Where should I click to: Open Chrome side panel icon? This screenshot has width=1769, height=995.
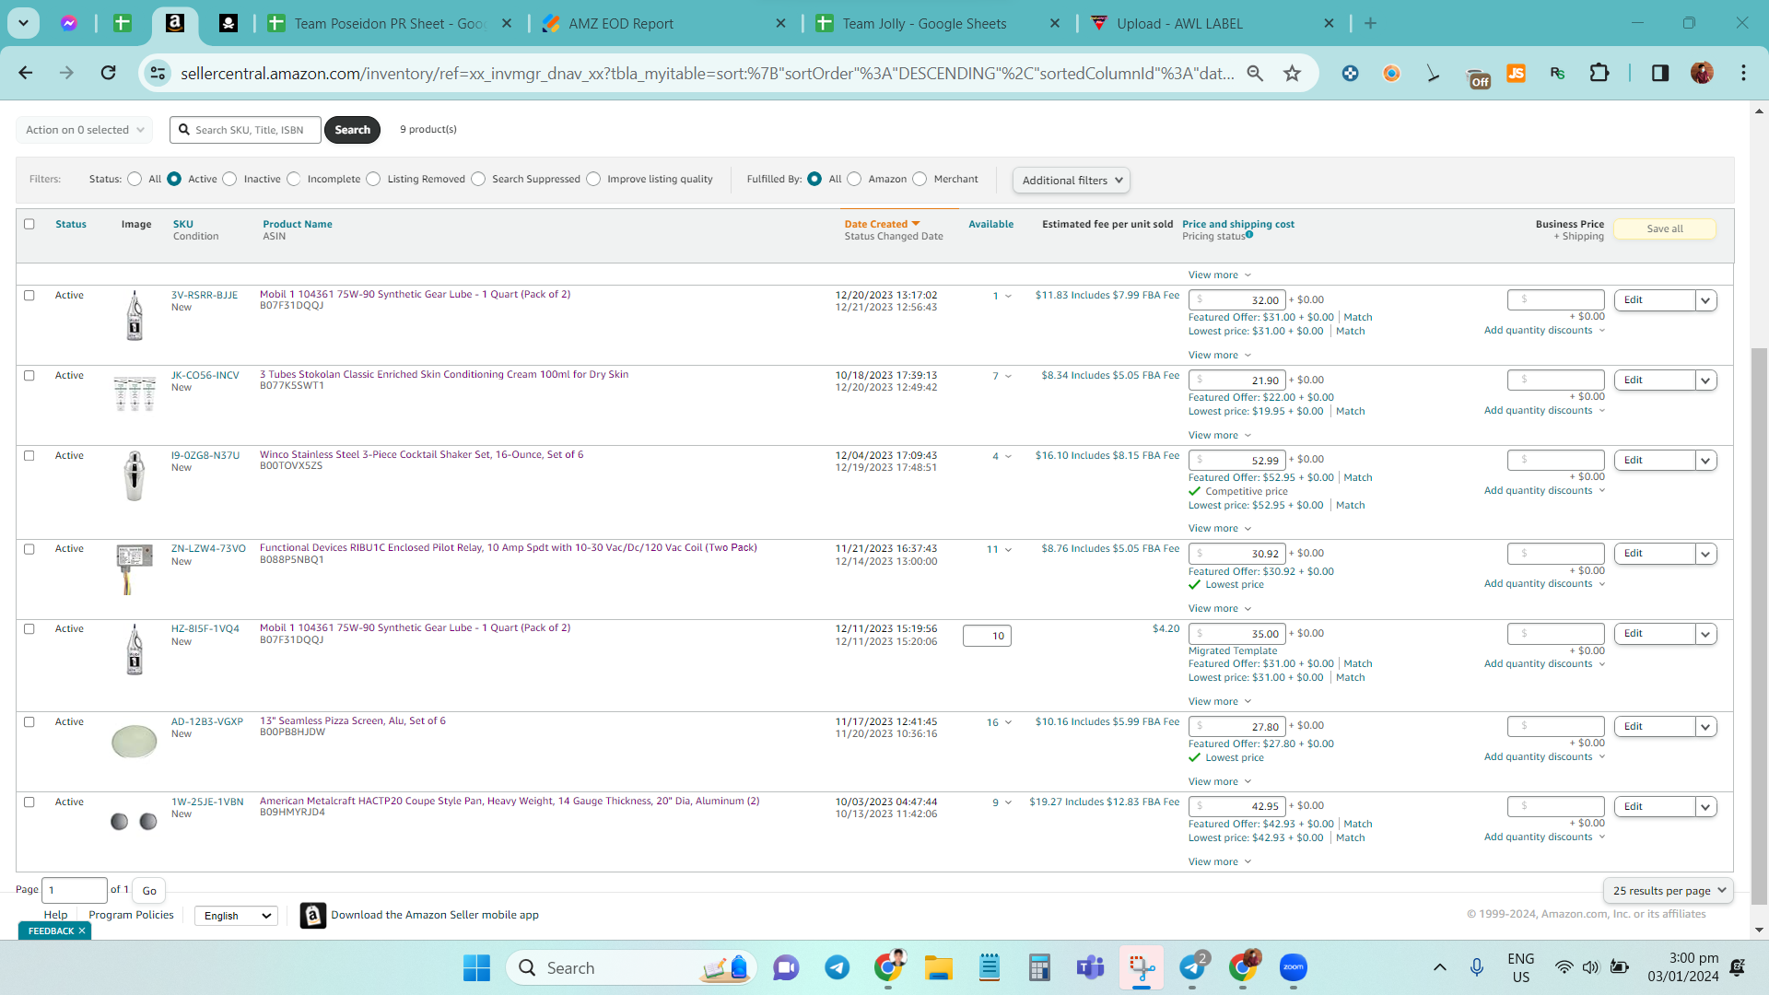coord(1660,73)
